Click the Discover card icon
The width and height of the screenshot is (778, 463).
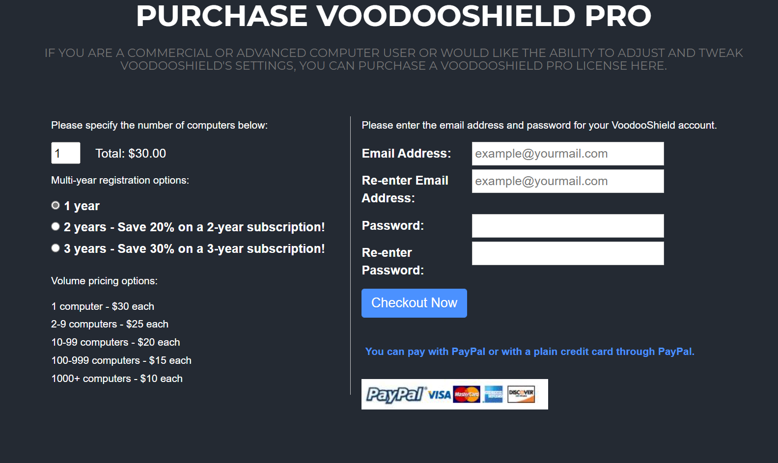tap(521, 394)
